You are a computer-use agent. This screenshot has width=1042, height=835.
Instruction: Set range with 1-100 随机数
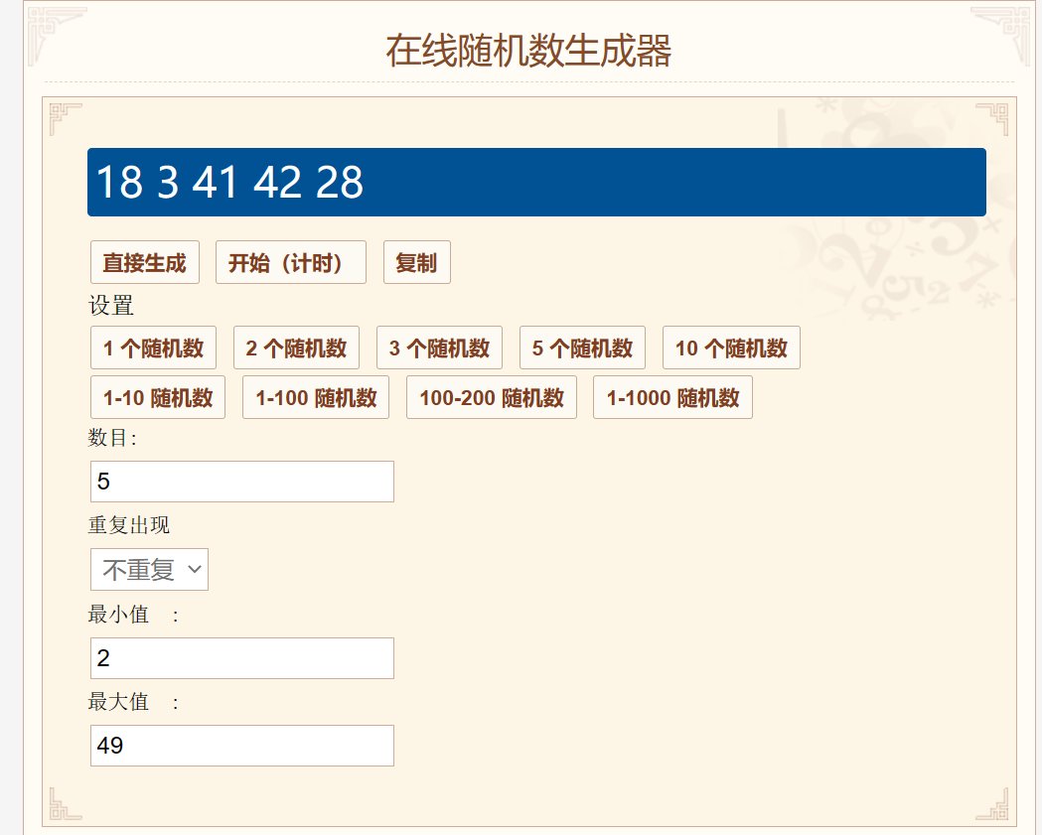point(316,397)
